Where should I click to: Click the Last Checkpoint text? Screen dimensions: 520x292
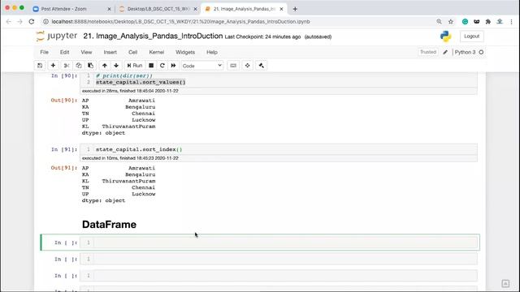(x=262, y=36)
